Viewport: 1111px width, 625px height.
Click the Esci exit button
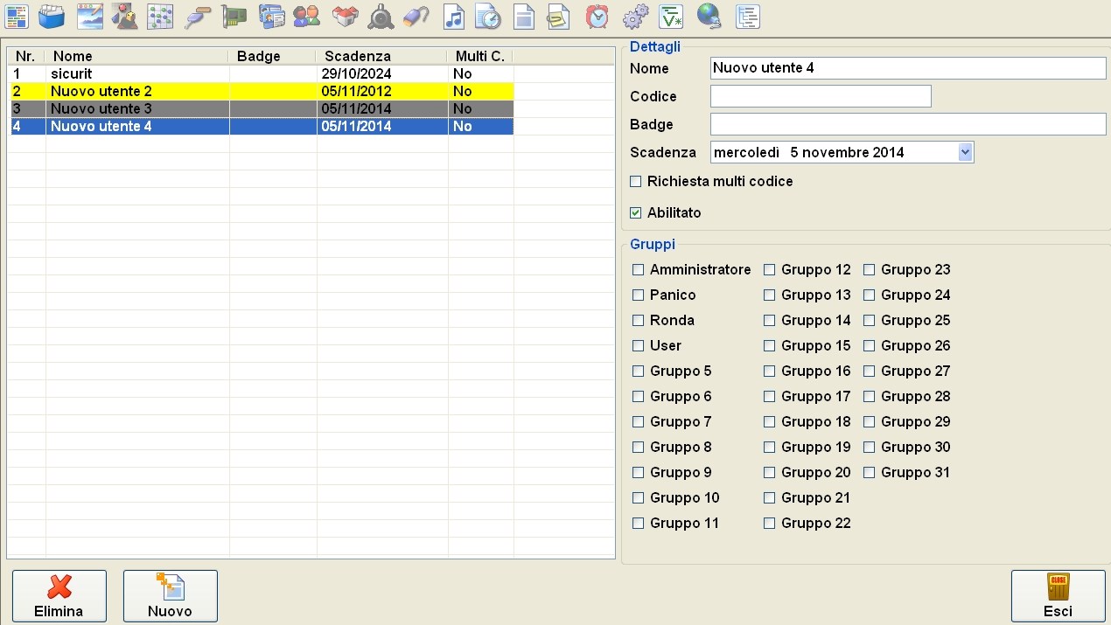click(1058, 596)
